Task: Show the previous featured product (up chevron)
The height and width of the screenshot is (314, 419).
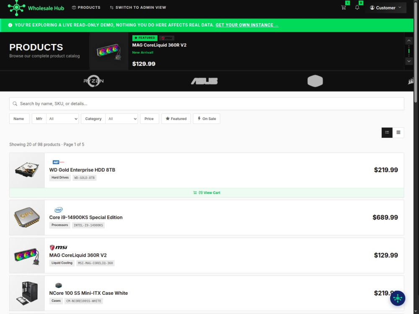Action: coord(409,41)
